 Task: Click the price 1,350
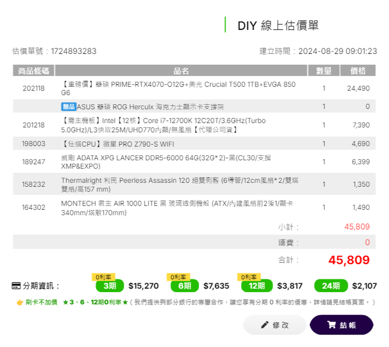[x=361, y=185]
